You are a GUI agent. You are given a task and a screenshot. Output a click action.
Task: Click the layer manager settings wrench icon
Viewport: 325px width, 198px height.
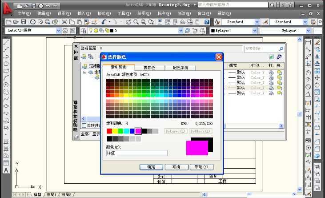pyautogui.click(x=279, y=57)
